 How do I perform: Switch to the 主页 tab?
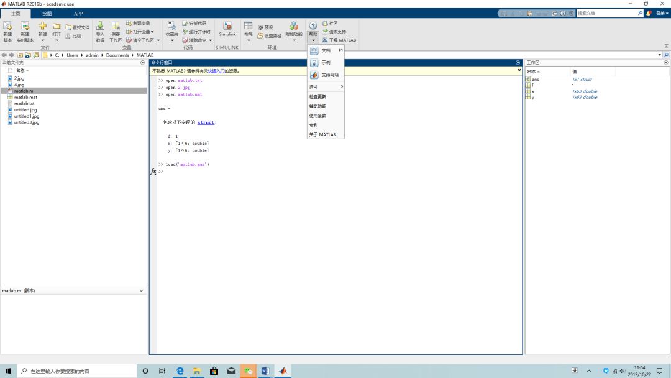point(16,14)
